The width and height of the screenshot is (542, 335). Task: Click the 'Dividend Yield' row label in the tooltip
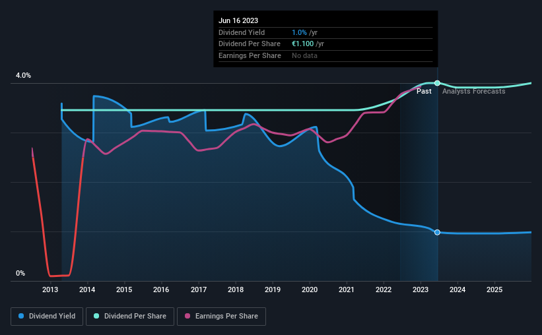pos(242,32)
